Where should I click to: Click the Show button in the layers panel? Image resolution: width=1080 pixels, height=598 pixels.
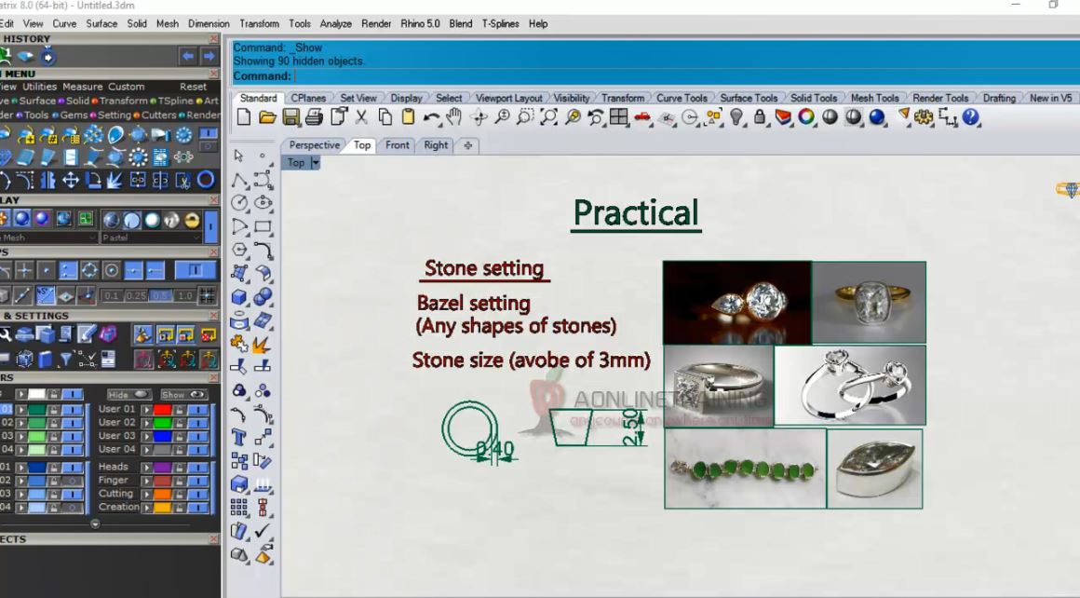(x=183, y=395)
